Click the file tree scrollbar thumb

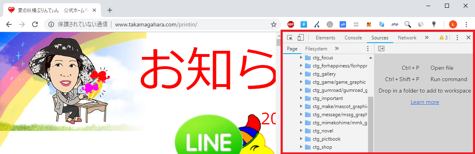pyautogui.click(x=370, y=124)
